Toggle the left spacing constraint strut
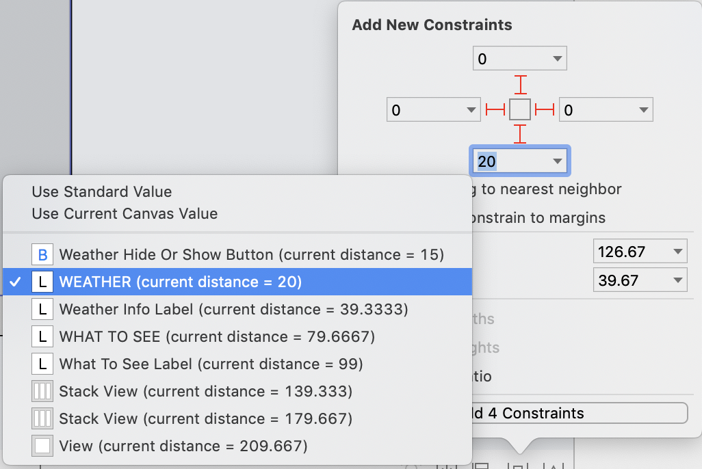The image size is (702, 469). pos(495,109)
